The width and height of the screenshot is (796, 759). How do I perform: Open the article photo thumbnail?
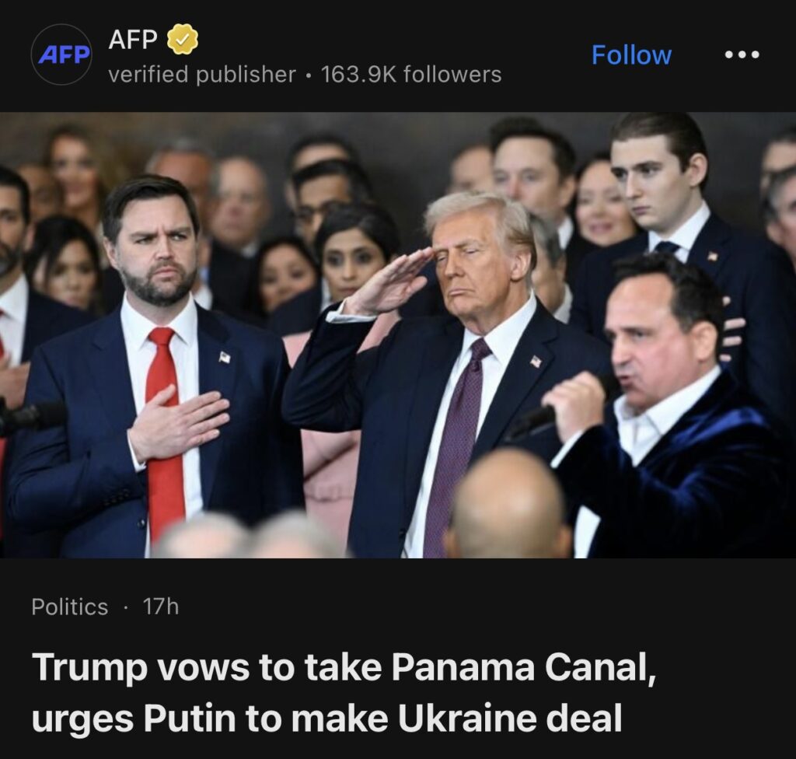[398, 334]
